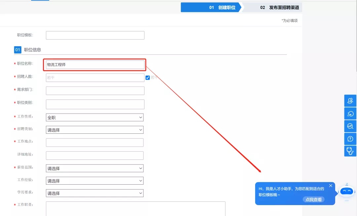Viewport: 357px width, 216px height.
Task: Expand the 工作经验 dropdown
Action: (x=95, y=181)
